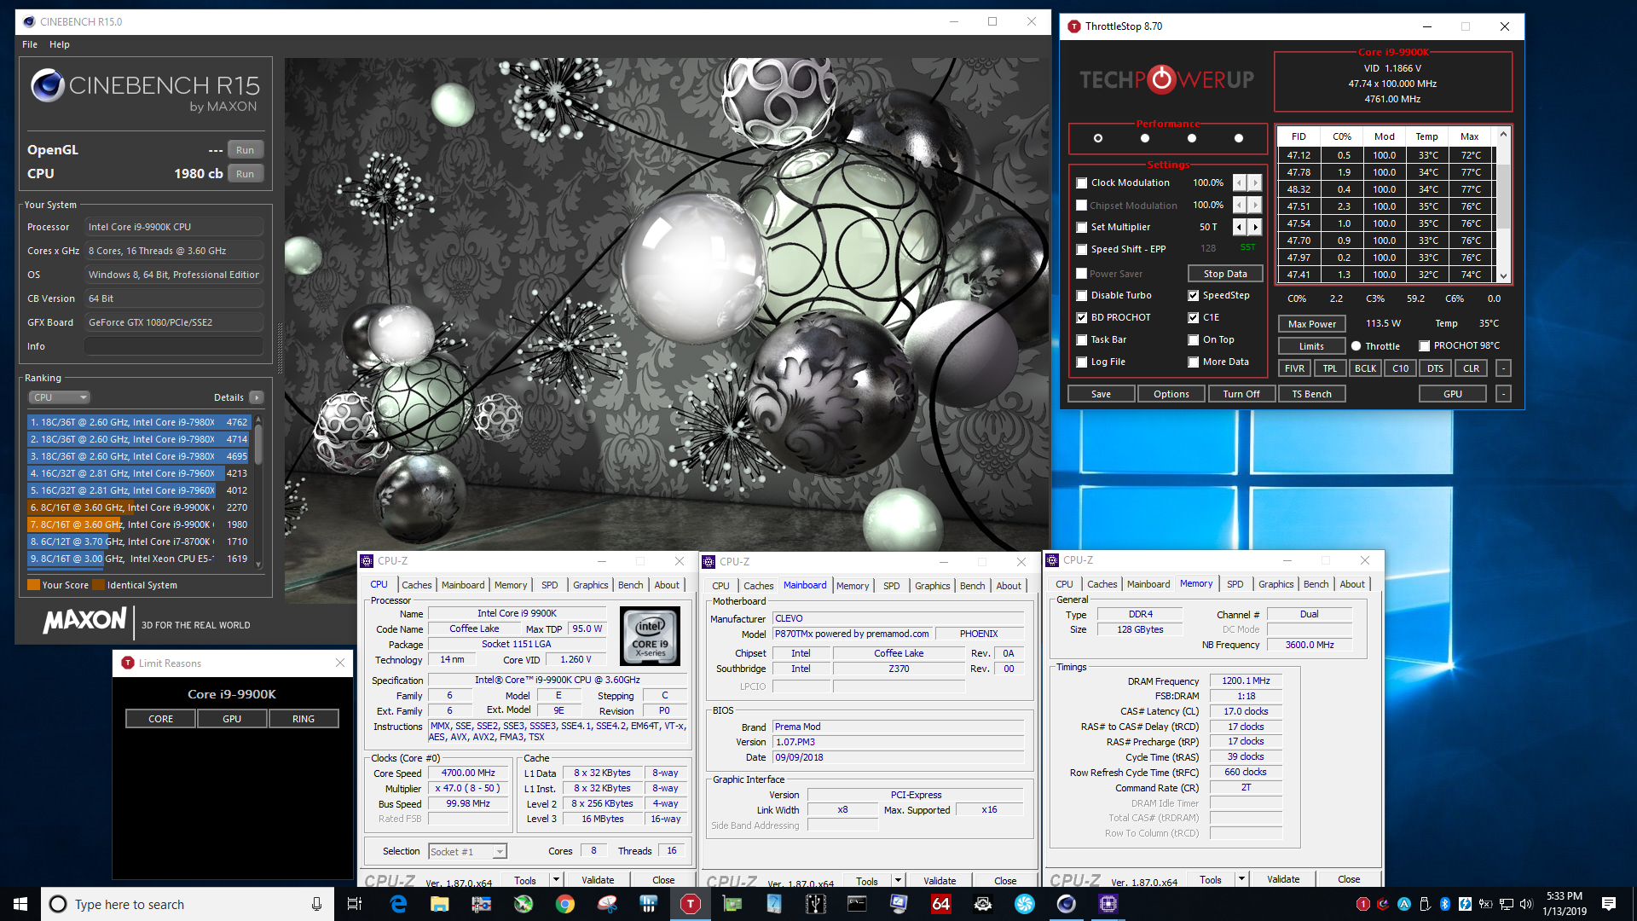Image resolution: width=1637 pixels, height=921 pixels.
Task: Open the Tools dropdown arrow in CPU-Z Memory window
Action: [x=1241, y=879]
